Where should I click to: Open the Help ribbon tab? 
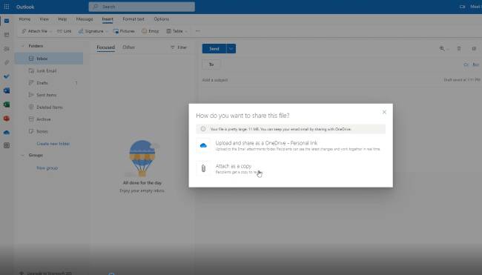[x=62, y=19]
